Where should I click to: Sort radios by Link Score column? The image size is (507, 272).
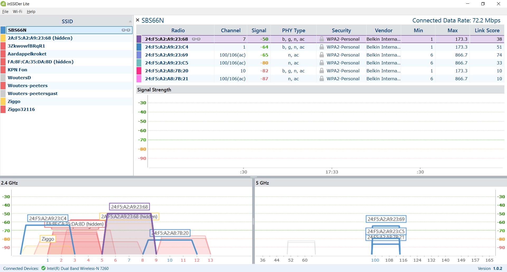tap(487, 30)
